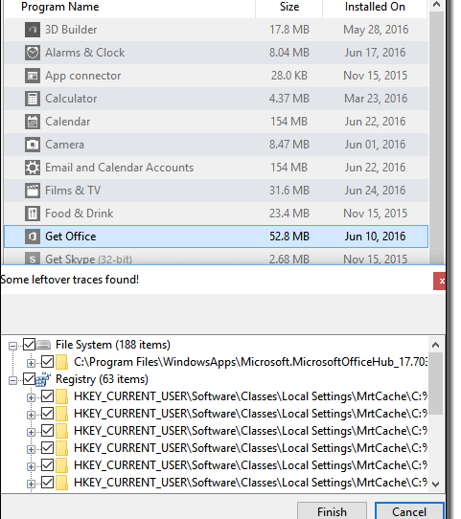Screen dimensions: 461x519
Task: Click the traces tree scroll up arrow
Action: (436, 345)
